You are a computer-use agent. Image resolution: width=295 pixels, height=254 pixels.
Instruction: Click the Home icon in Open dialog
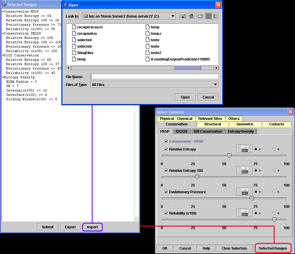191,16
